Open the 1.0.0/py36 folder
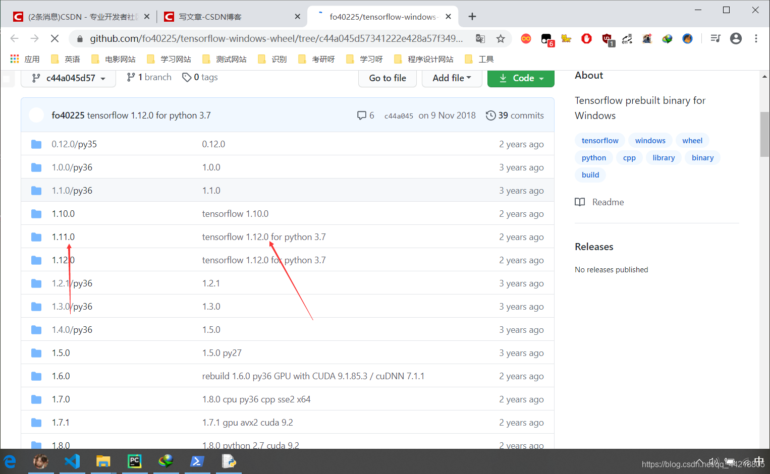The width and height of the screenshot is (770, 474). coord(72,167)
